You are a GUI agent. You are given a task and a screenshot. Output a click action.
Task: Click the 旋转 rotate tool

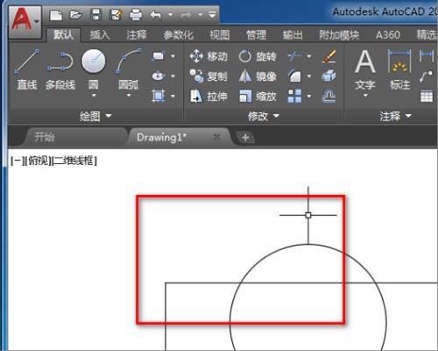click(x=258, y=56)
